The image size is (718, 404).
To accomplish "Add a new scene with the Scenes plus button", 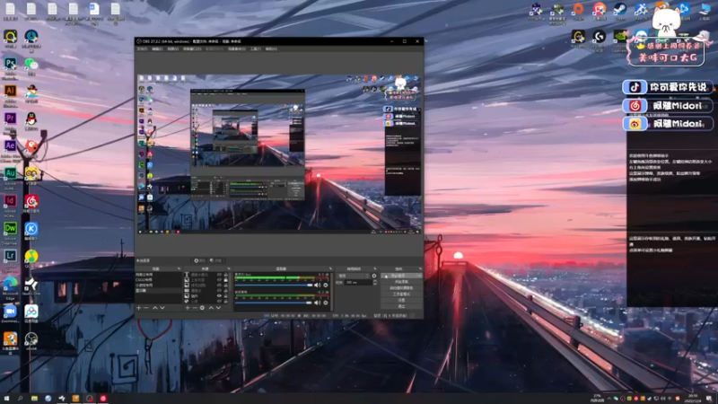I will [139, 308].
